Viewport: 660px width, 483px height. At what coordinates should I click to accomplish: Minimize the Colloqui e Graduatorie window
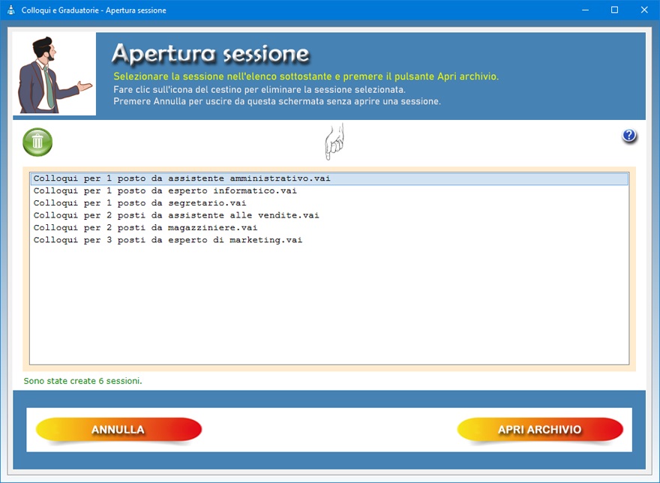click(585, 10)
